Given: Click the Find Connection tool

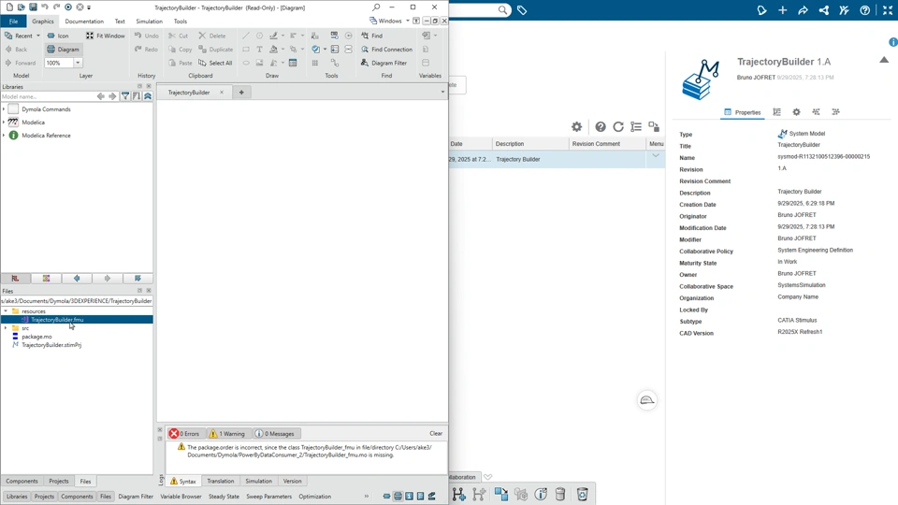Looking at the screenshot, I should click(x=386, y=50).
